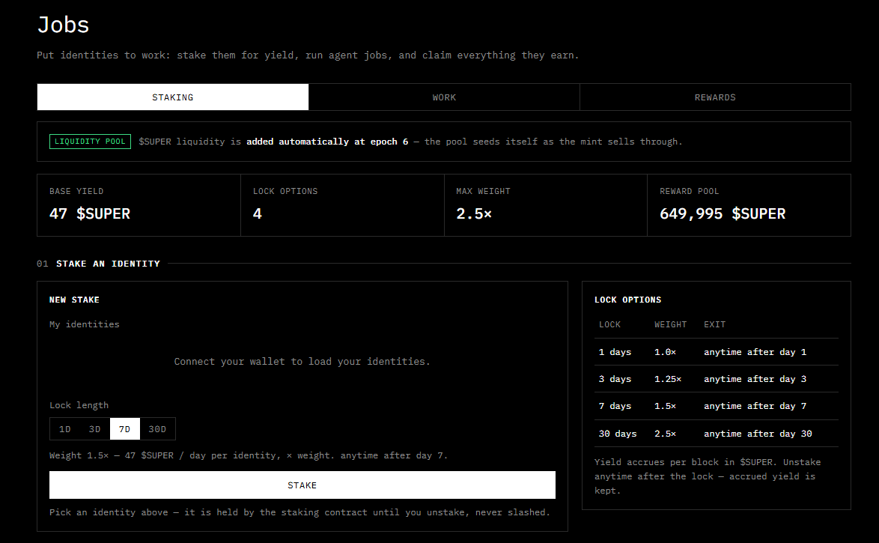
Task: Click the Reward Pool 649,995 $SUPER card
Action: tap(749, 204)
